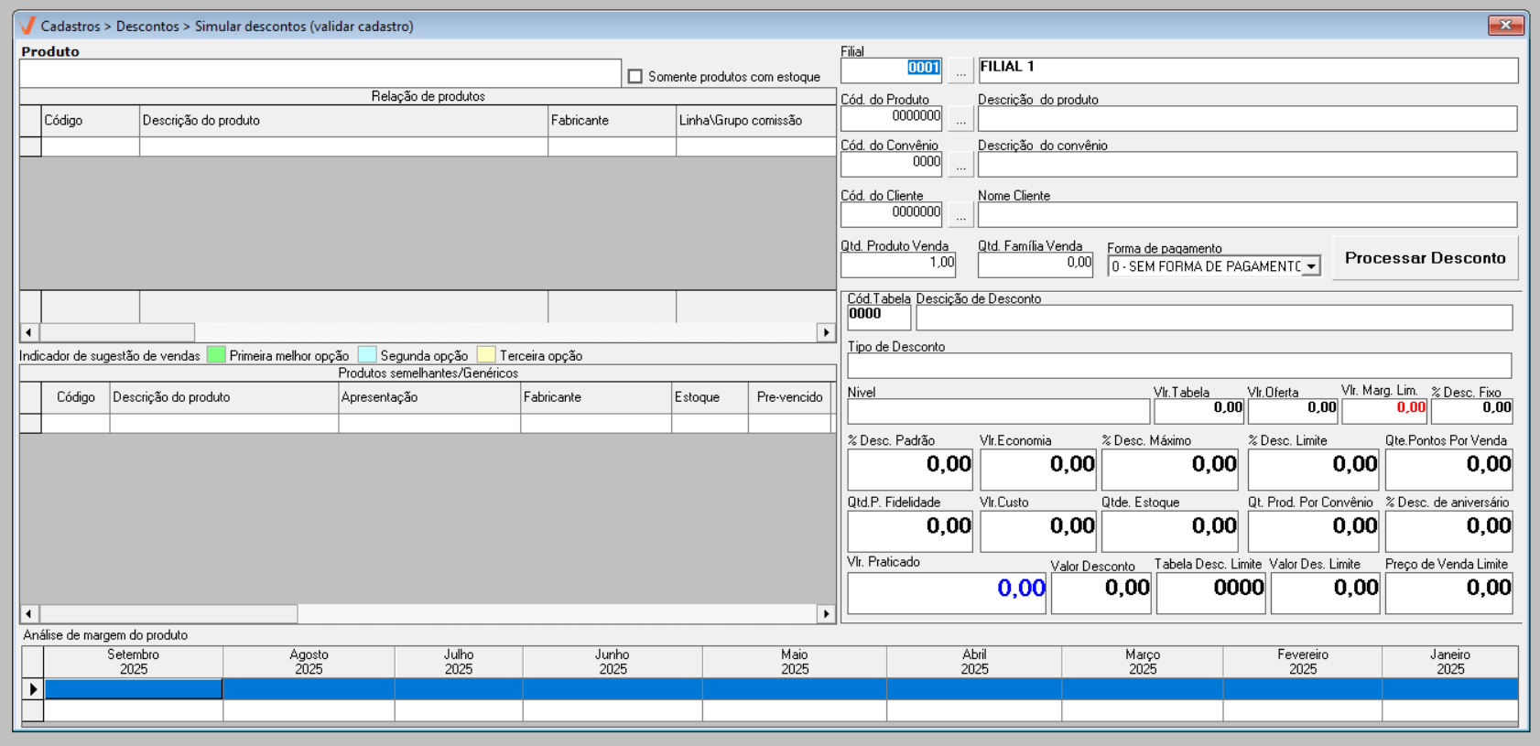Image resolution: width=1540 pixels, height=746 pixels.
Task: Click the Filial lookup ellipsis button
Action: pyautogui.click(x=960, y=70)
